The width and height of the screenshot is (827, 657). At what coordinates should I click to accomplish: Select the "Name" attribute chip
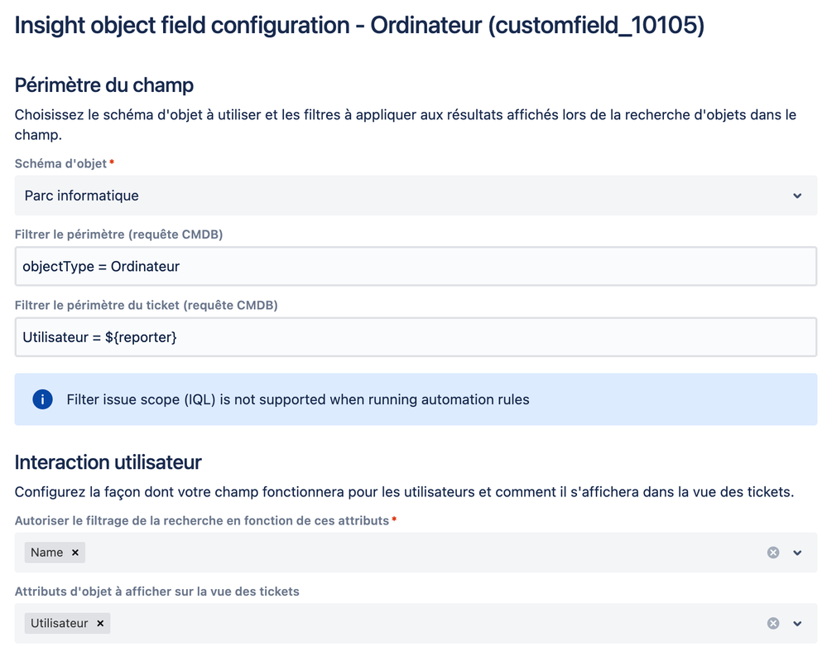[46, 553]
